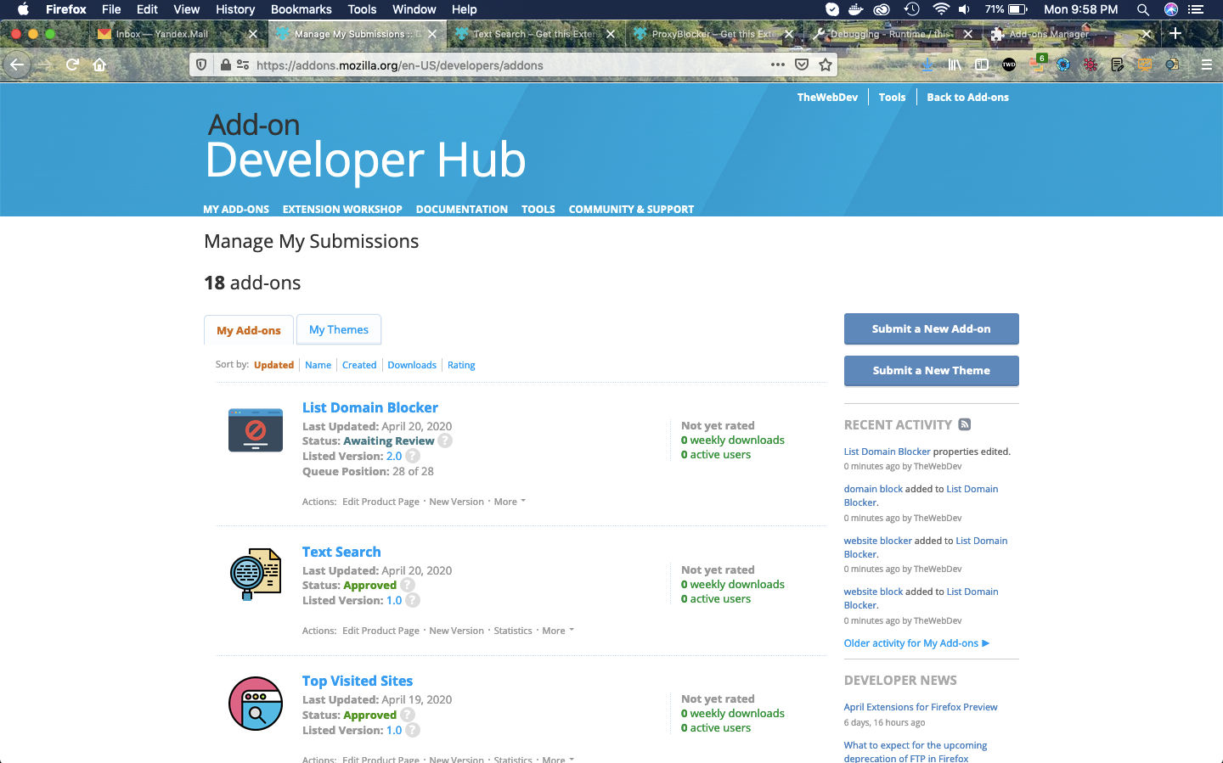
Task: Open the notepad-with-pencil extension icon
Action: pyautogui.click(x=1118, y=65)
